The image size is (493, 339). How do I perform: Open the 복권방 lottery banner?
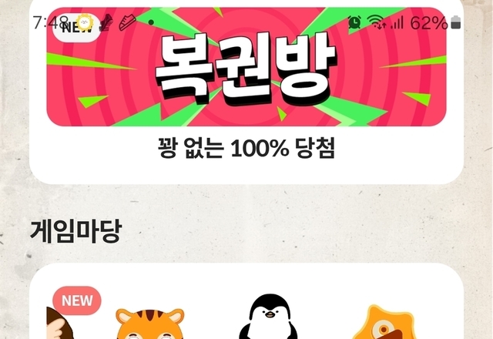(x=246, y=67)
